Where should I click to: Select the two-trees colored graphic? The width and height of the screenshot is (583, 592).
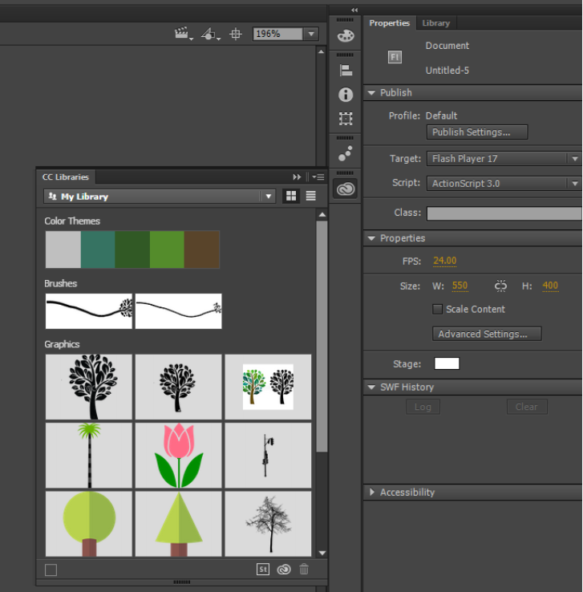pyautogui.click(x=269, y=387)
